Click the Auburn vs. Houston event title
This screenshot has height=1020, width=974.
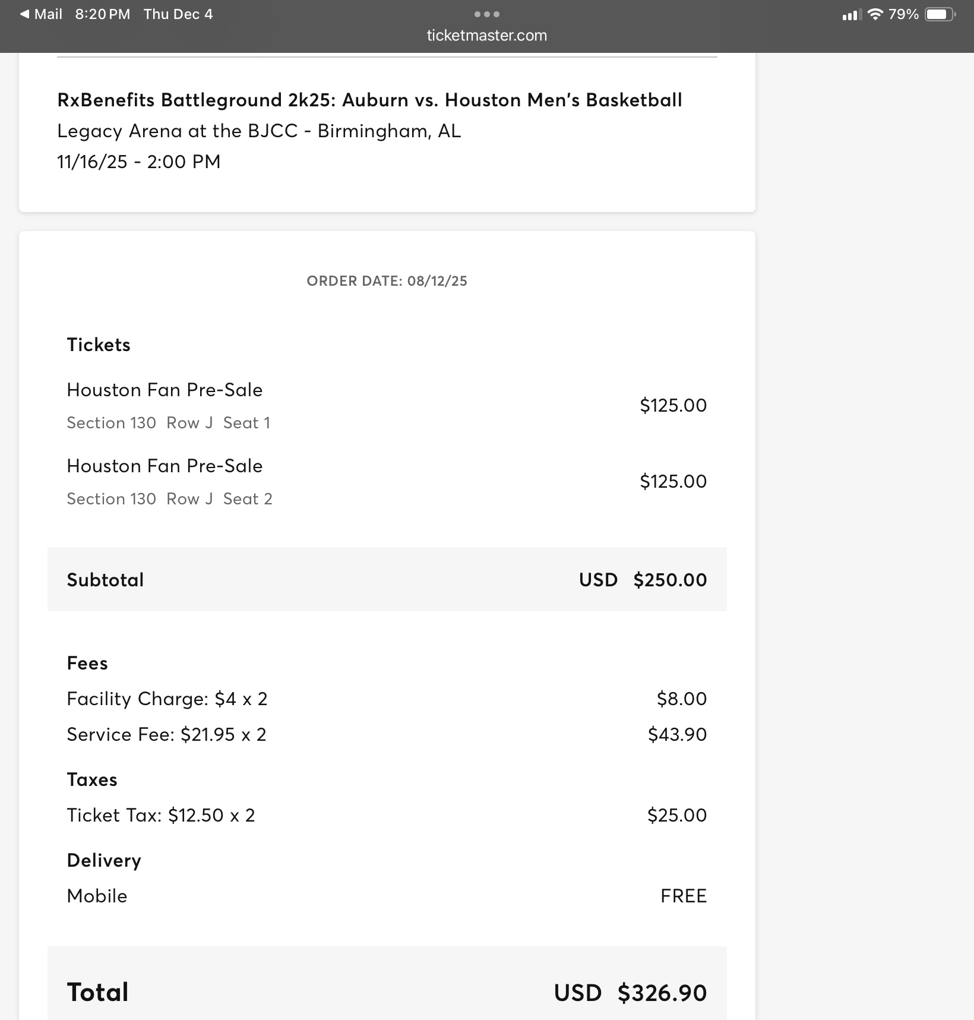pos(369,100)
